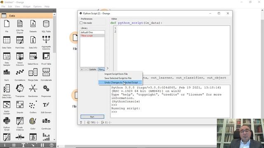Image resolution: width=264 pixels, height=148 pixels.
Task: Expand the Data category header
Action: click(x=27, y=16)
